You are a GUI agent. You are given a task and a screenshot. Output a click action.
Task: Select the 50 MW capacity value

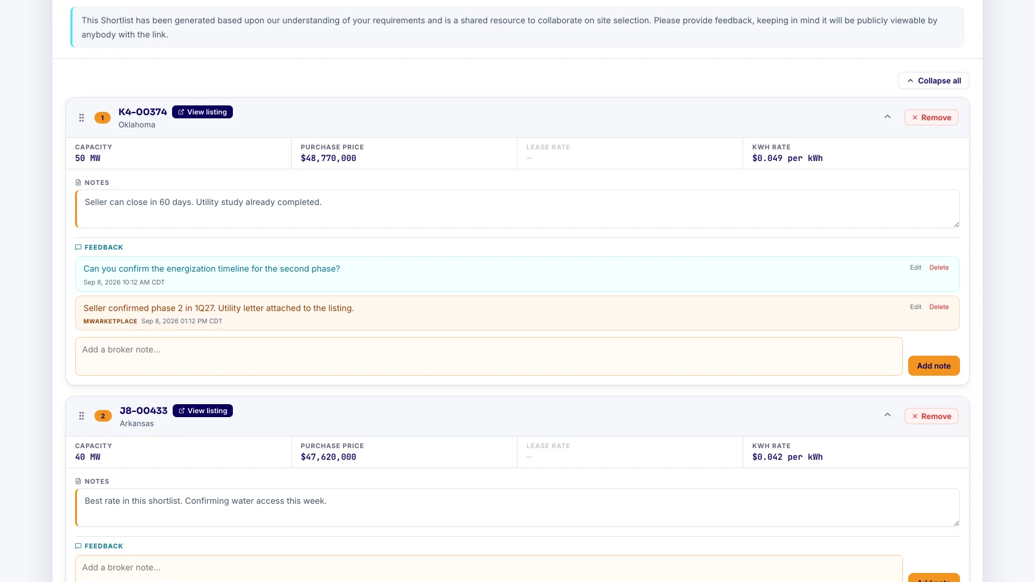pyautogui.click(x=88, y=158)
